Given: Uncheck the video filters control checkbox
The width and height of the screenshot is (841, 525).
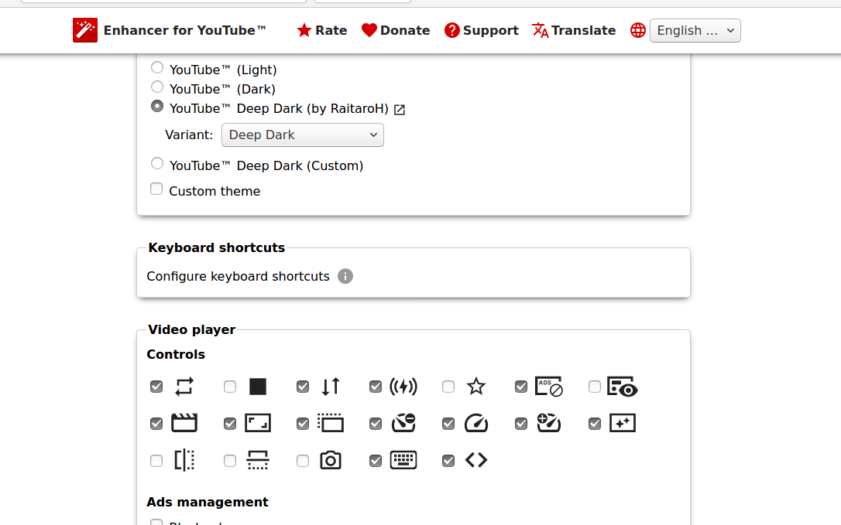Looking at the screenshot, I should click(x=595, y=424).
